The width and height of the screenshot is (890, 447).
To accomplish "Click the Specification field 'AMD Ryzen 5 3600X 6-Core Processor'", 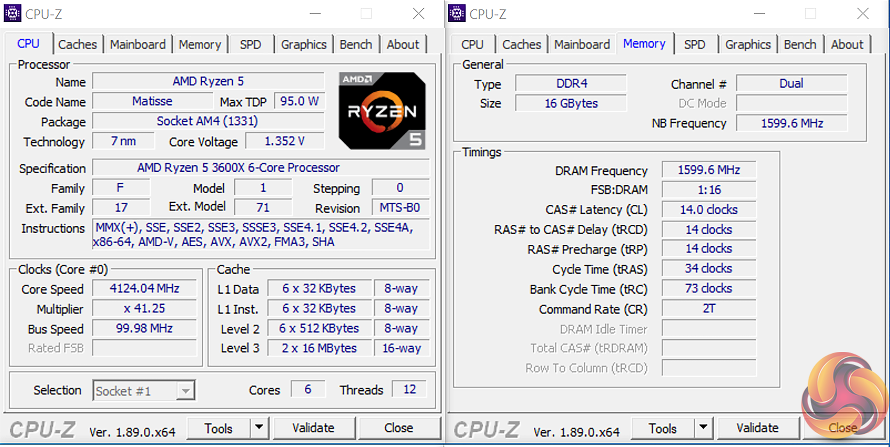I will [261, 168].
